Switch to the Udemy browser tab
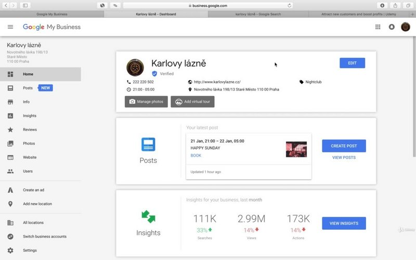Image resolution: width=416 pixels, height=260 pixels. [359, 14]
